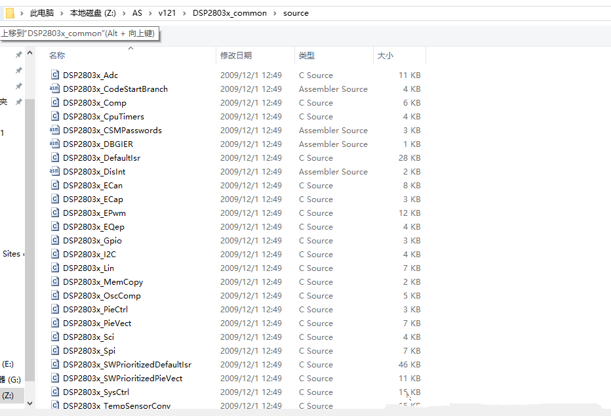Expand breadcrumb chevron after 本地磁盘 (Z:)

[x=124, y=13]
